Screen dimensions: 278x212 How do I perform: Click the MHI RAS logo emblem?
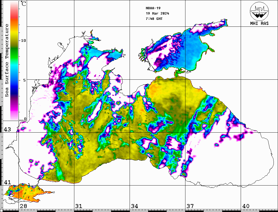[x=259, y=11]
